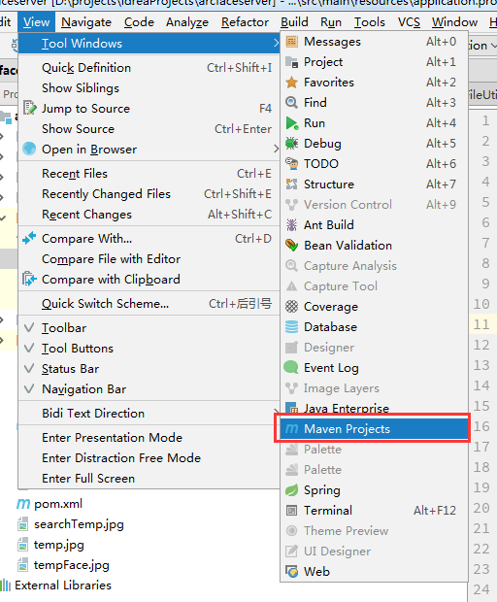Screen dimensions: 497x602
Task: Select Recent Changes
Action: tap(149, 214)
